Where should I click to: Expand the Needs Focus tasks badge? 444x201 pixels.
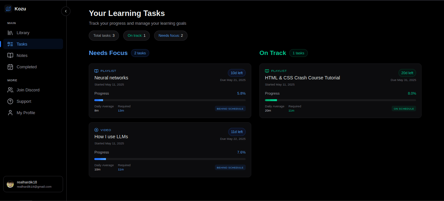(x=140, y=53)
